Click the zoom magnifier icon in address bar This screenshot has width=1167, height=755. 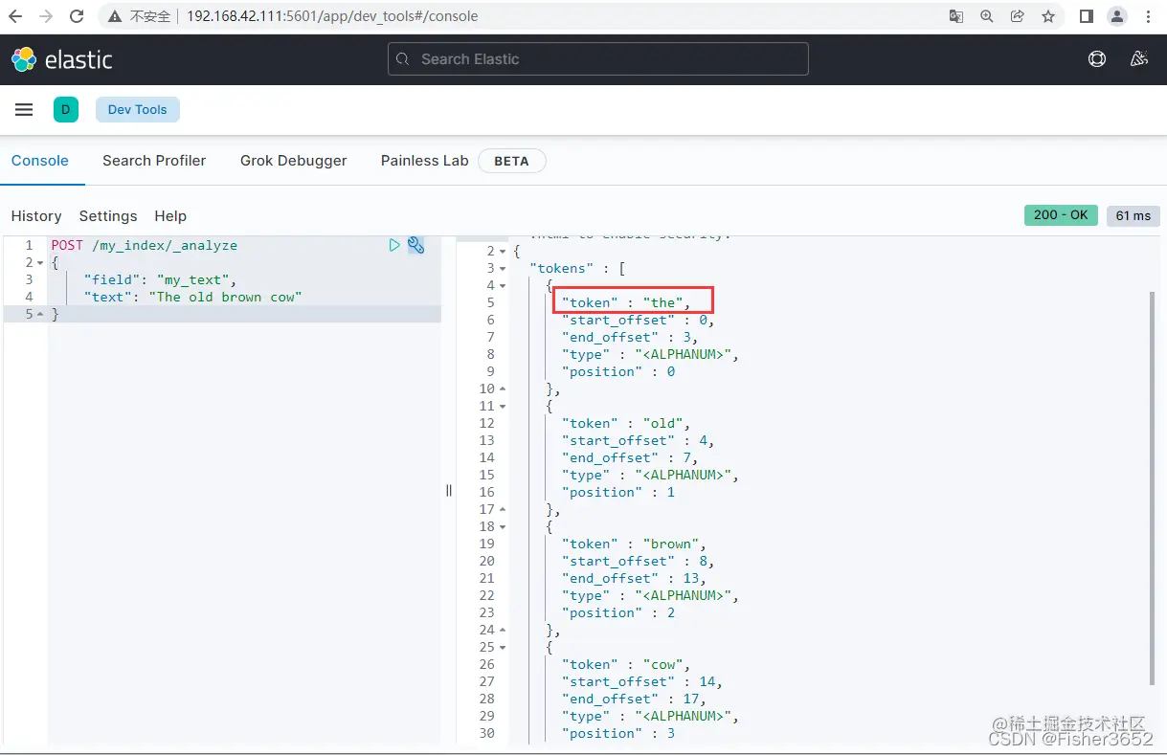986,16
